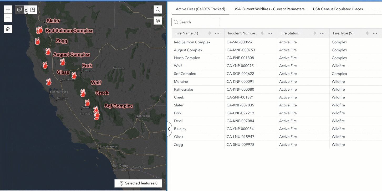The width and height of the screenshot is (382, 191).
Task: Click Fork label on the map
Action: click(87, 66)
